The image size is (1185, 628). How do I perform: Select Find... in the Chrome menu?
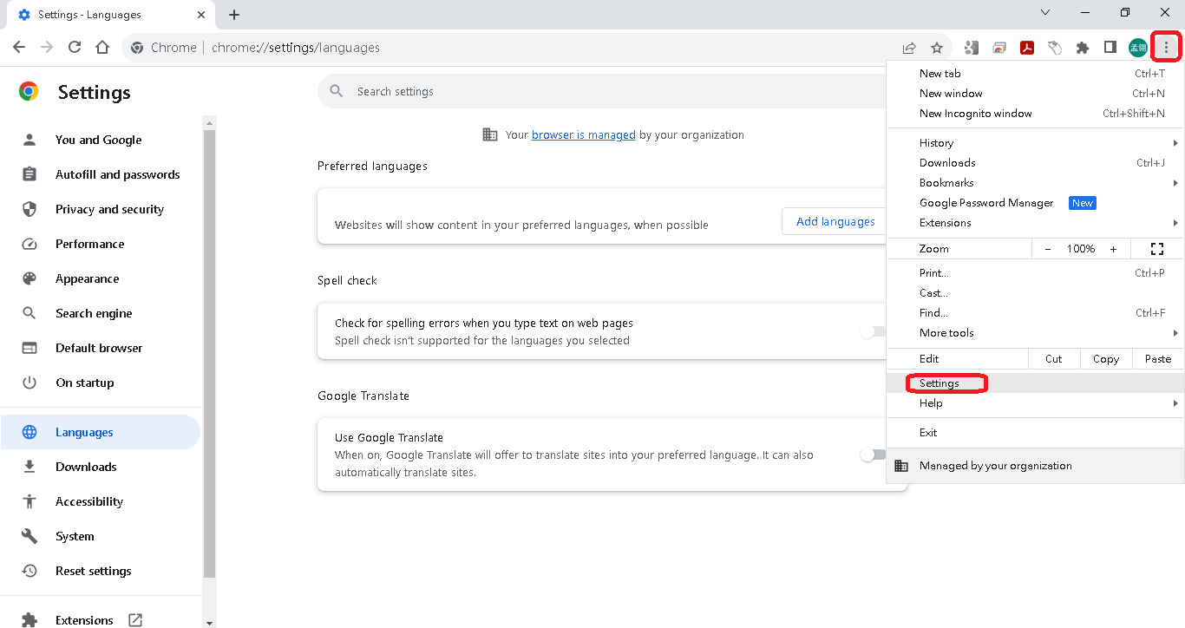pyautogui.click(x=1036, y=313)
